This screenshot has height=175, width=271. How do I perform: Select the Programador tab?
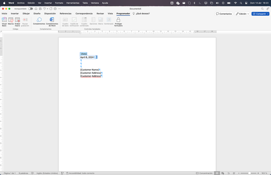pyautogui.click(x=123, y=14)
